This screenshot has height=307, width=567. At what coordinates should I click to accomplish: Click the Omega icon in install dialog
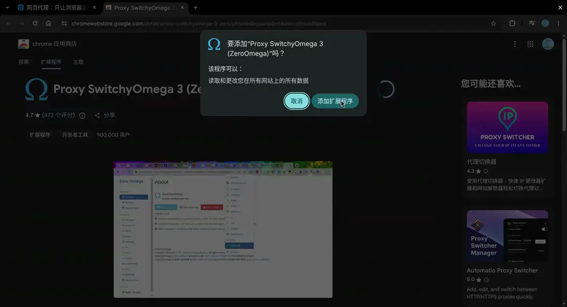pos(214,44)
